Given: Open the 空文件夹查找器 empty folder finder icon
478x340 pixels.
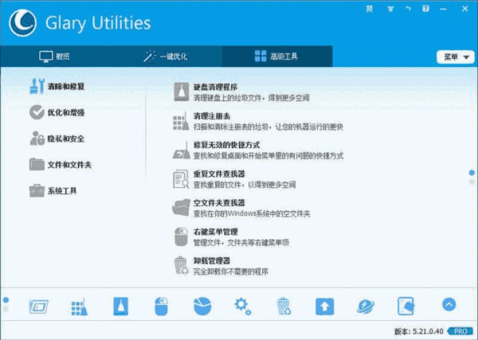Looking at the screenshot, I should click(x=181, y=208).
